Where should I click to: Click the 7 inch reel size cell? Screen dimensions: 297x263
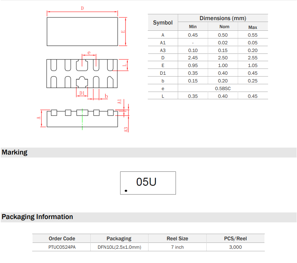[x=177, y=247]
